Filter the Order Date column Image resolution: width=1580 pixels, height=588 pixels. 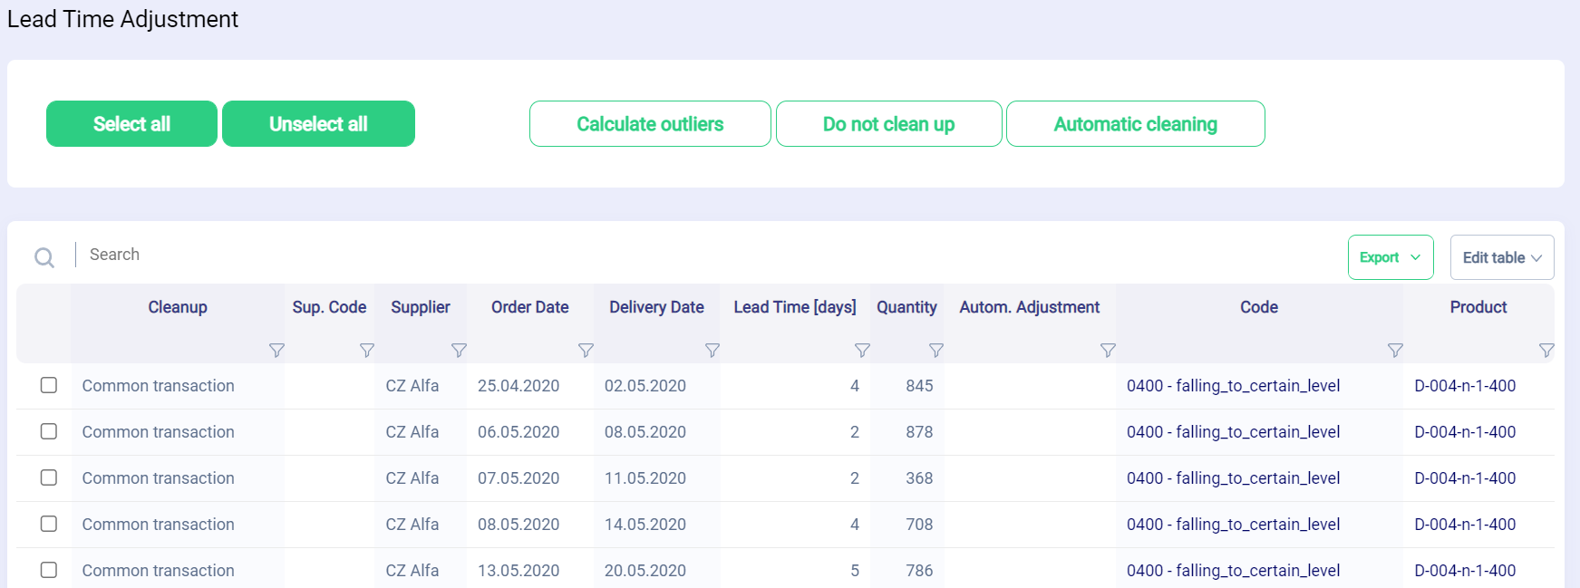[586, 351]
